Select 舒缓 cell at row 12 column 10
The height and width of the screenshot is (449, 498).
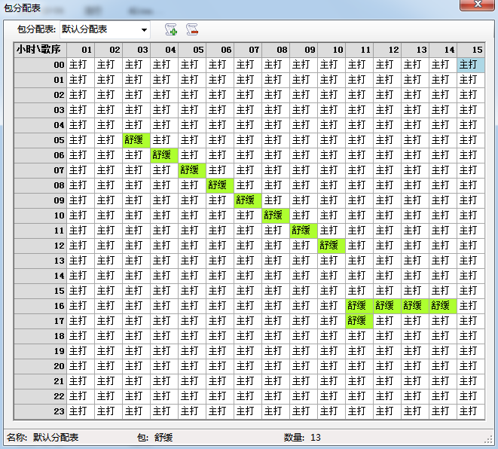coord(331,246)
